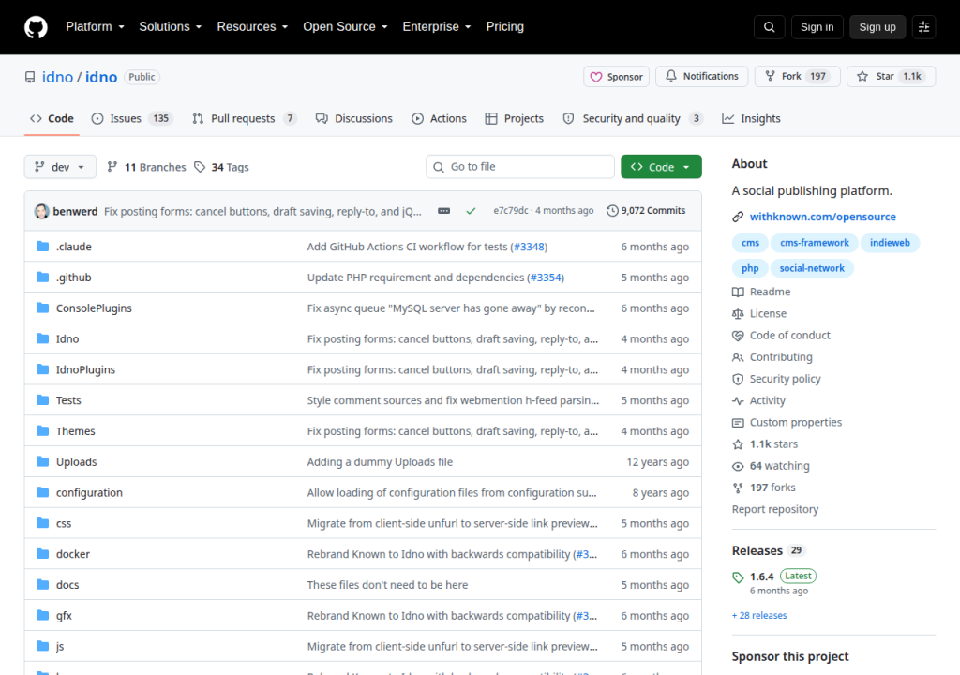
Task: Open the GitHub homepage logo
Action: (x=36, y=27)
